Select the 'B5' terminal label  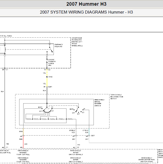click(21, 147)
